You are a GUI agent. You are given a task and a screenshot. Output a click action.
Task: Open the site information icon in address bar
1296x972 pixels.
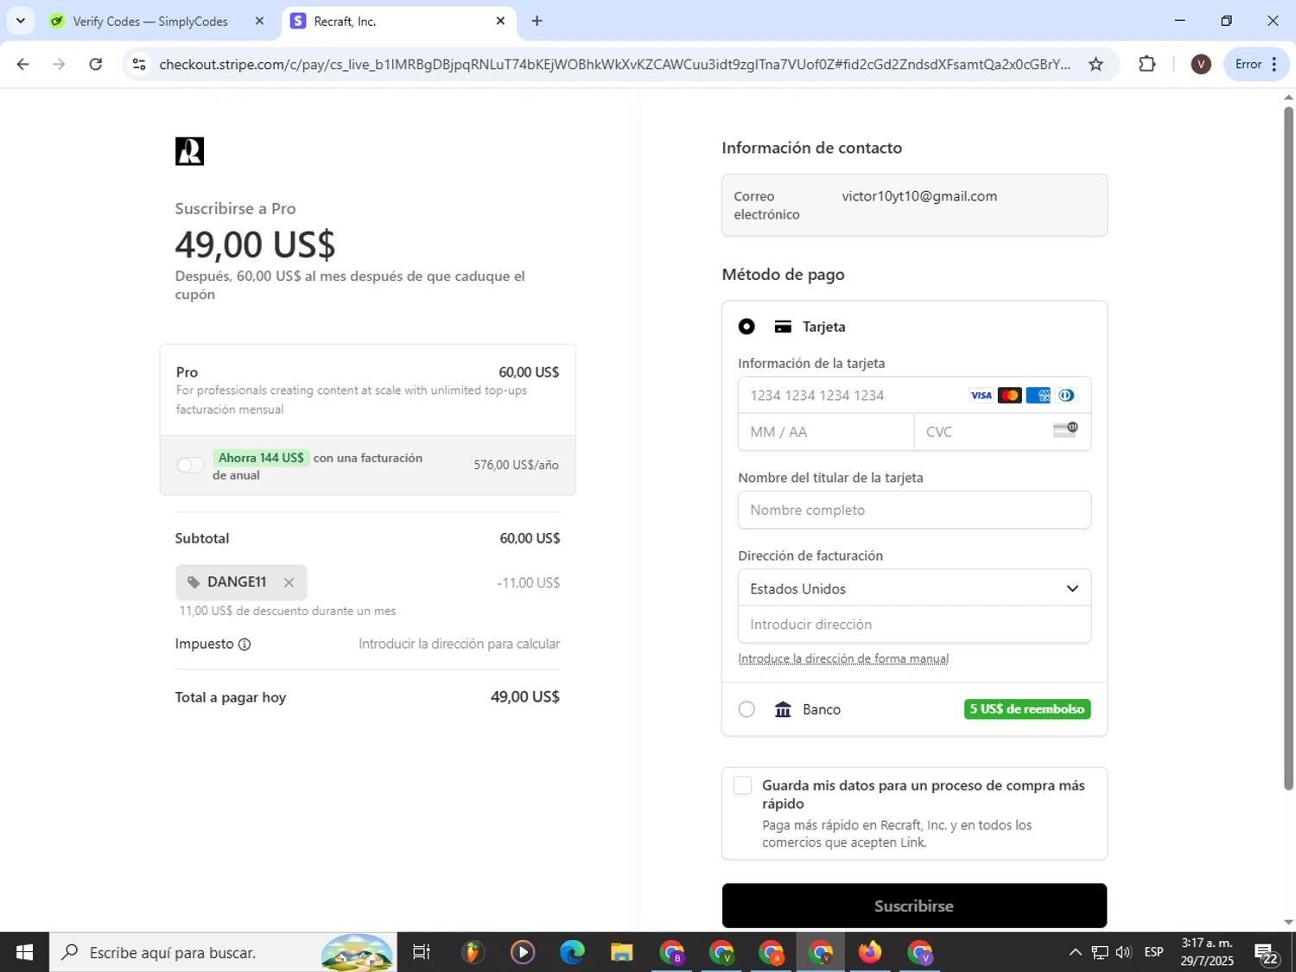click(x=139, y=64)
